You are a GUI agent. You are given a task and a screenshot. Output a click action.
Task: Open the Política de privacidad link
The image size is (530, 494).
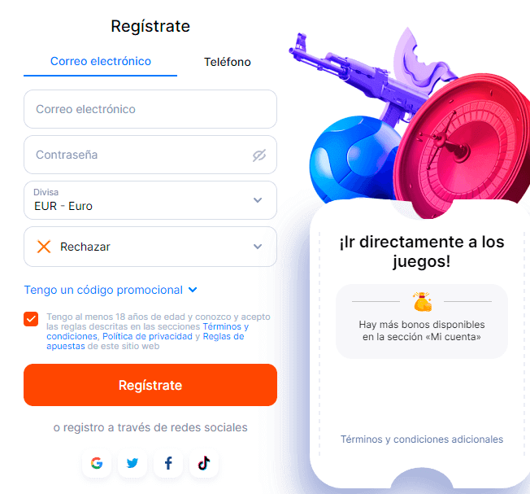[x=147, y=336]
